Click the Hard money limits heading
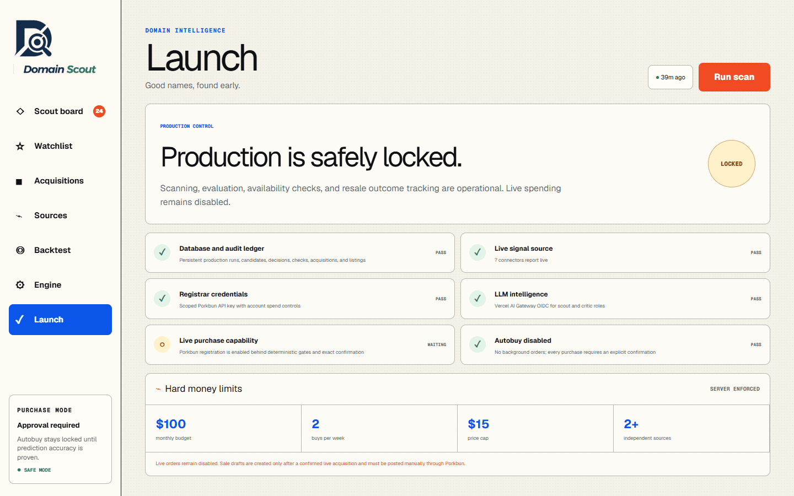Screen dimensions: 794x496 click(x=203, y=389)
